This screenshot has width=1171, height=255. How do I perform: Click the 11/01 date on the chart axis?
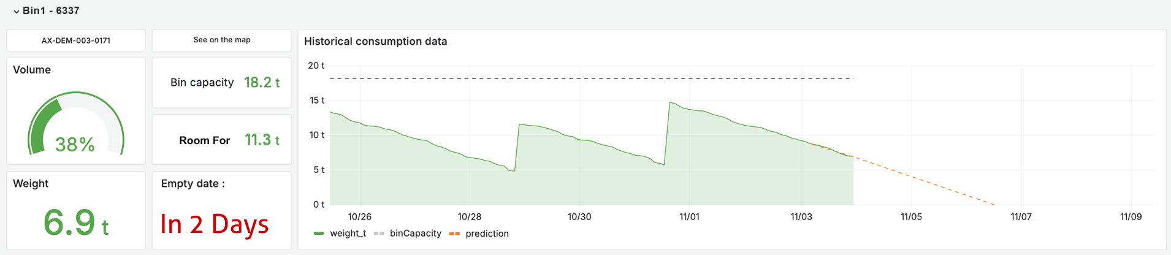pyautogui.click(x=689, y=216)
